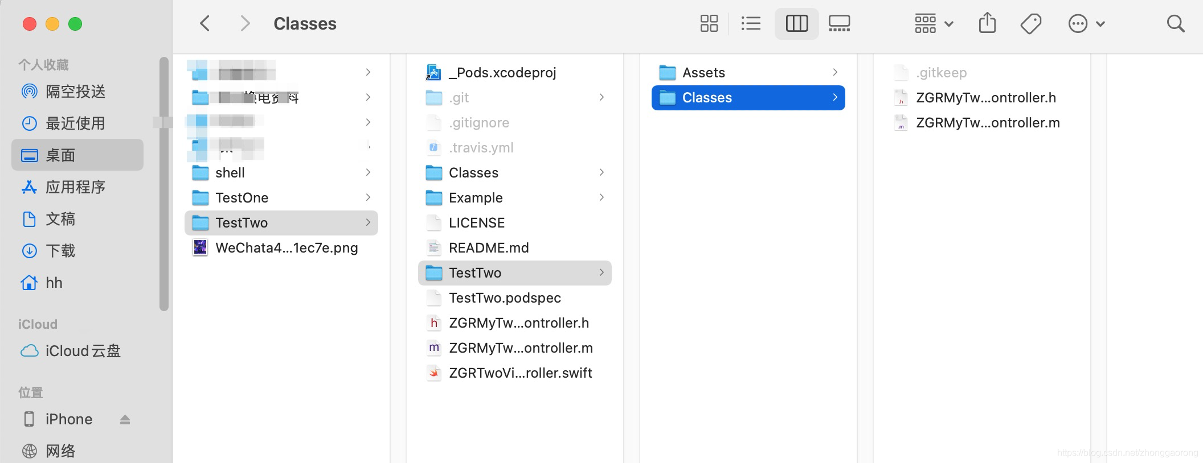1203x463 pixels.
Task: Select the shell folder
Action: (281, 173)
